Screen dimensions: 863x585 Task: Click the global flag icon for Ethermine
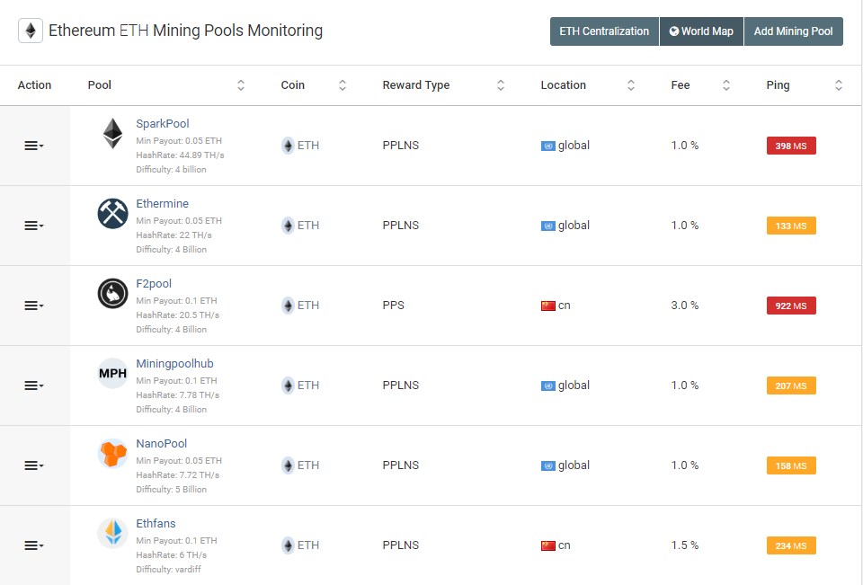click(x=548, y=225)
